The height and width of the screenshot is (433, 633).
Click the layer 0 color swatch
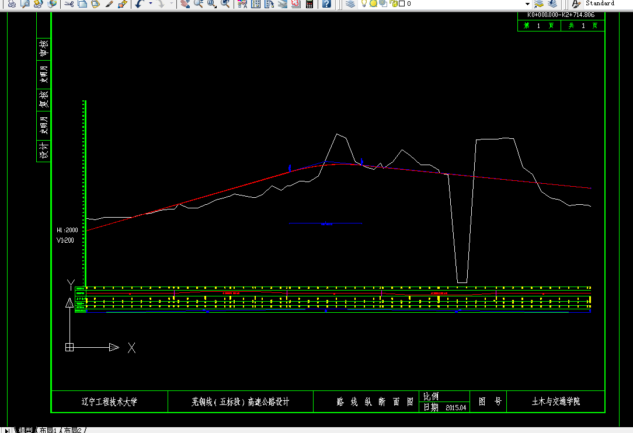pos(402,4)
